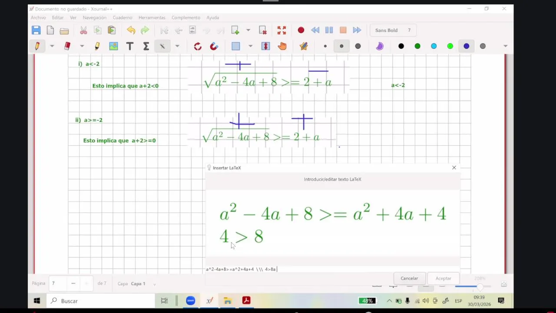Undo the last action

131,30
